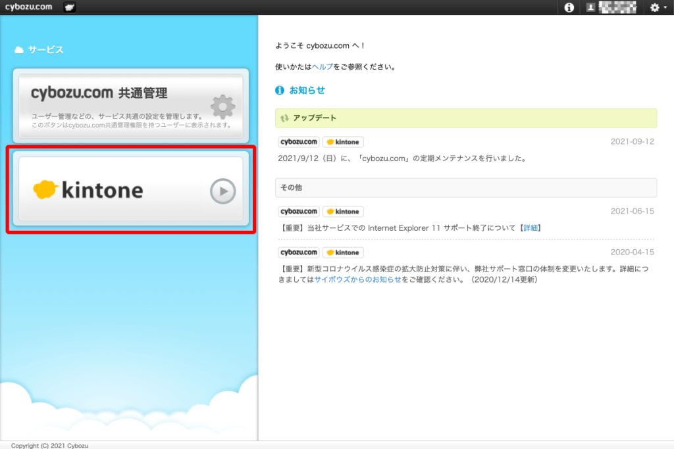Click the cybozu.com badge on the 2021-09-12 notice
674x449 pixels.
298,141
